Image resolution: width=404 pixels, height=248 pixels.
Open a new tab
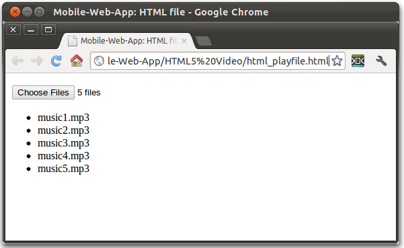pyautogui.click(x=204, y=41)
